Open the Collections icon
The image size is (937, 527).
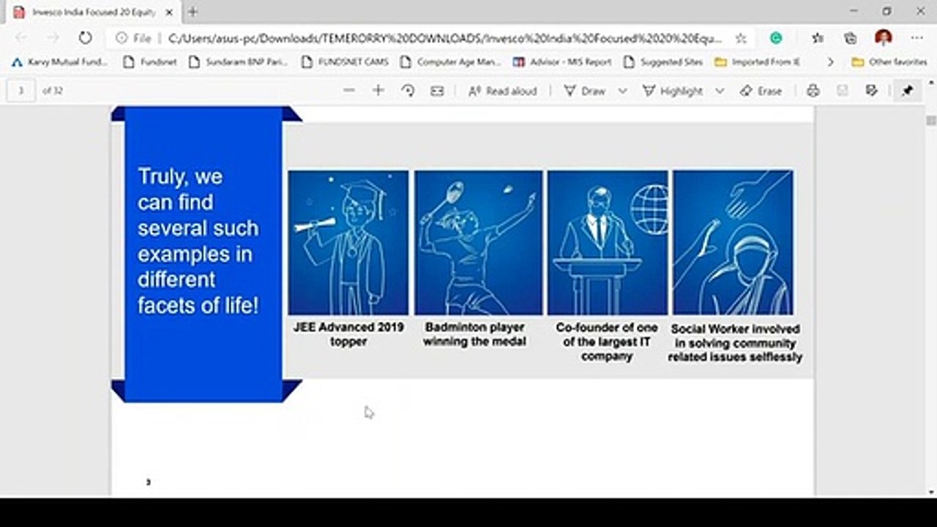coord(850,38)
